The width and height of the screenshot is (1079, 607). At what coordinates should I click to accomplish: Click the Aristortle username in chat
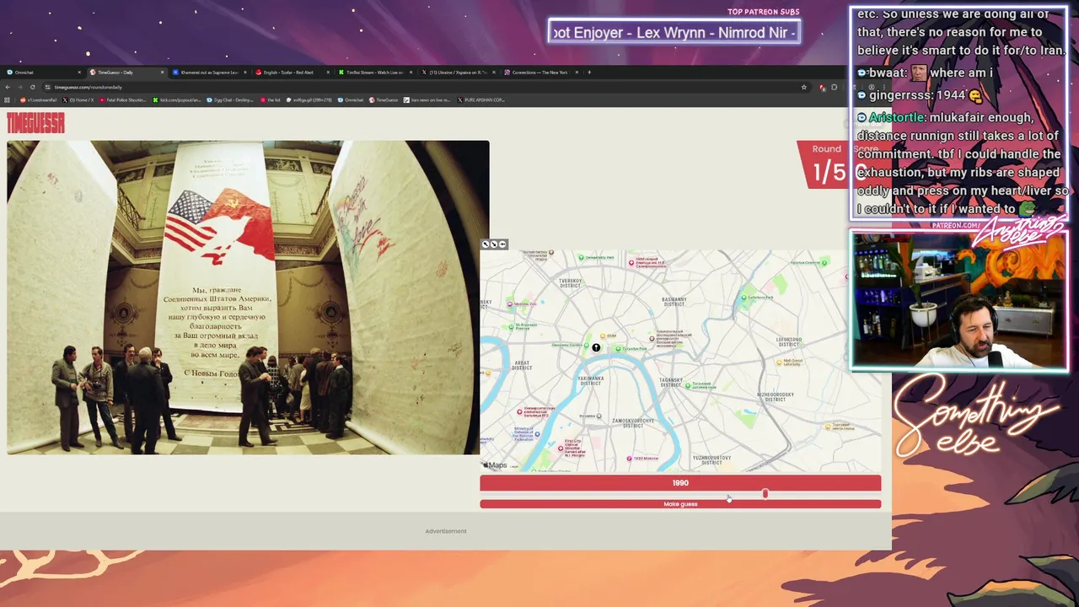pos(896,117)
